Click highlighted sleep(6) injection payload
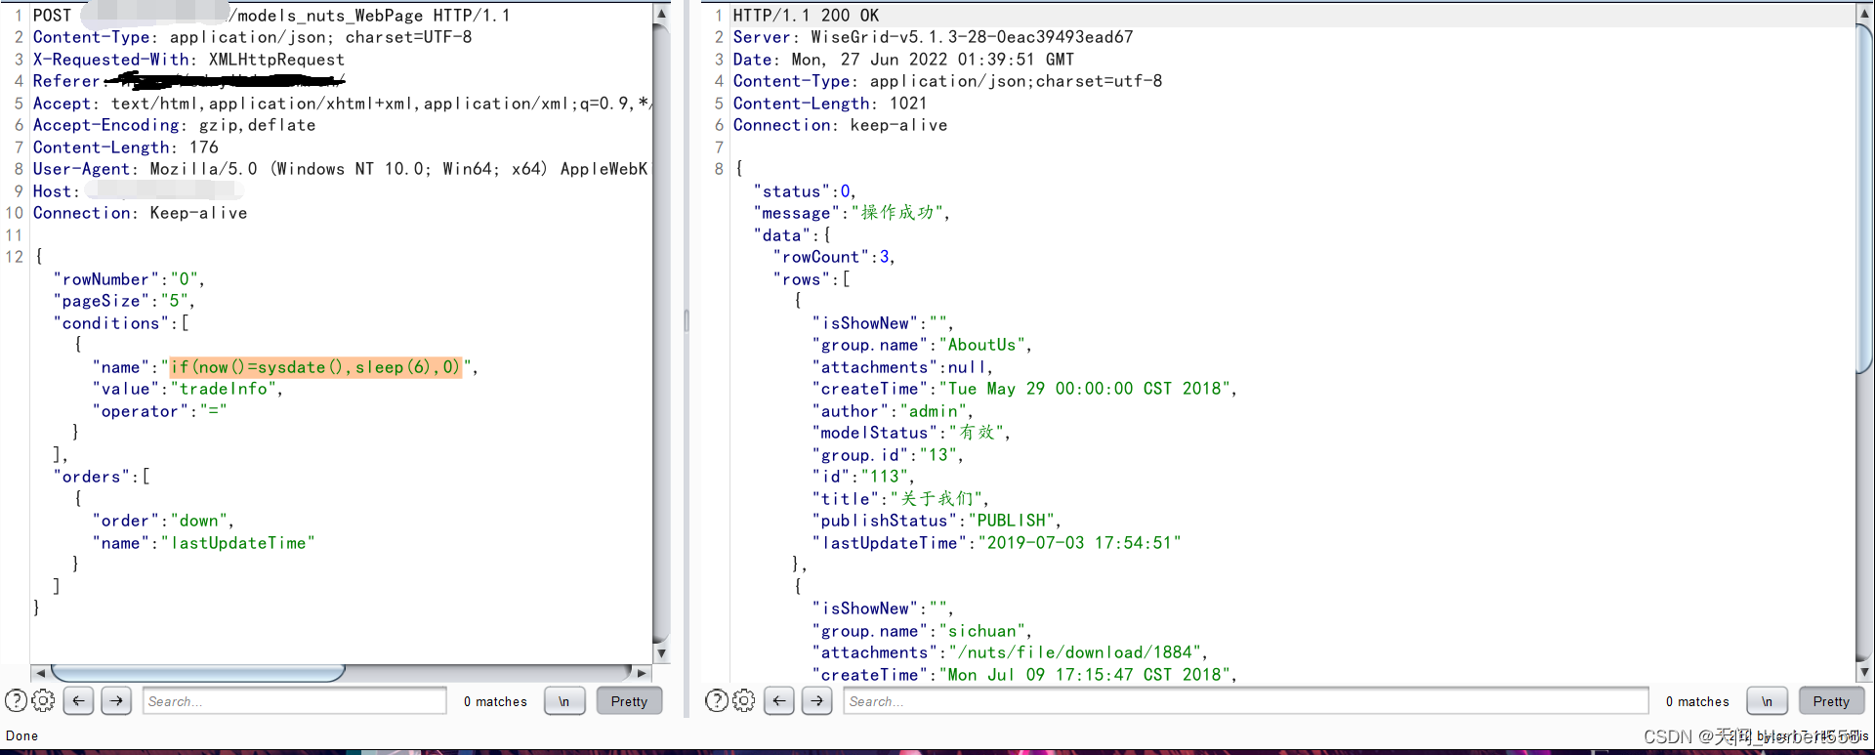This screenshot has width=1875, height=755. [x=314, y=367]
